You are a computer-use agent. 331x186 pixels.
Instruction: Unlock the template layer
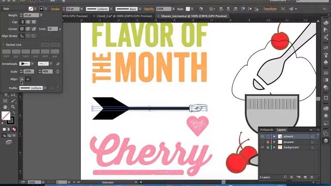[268, 142]
